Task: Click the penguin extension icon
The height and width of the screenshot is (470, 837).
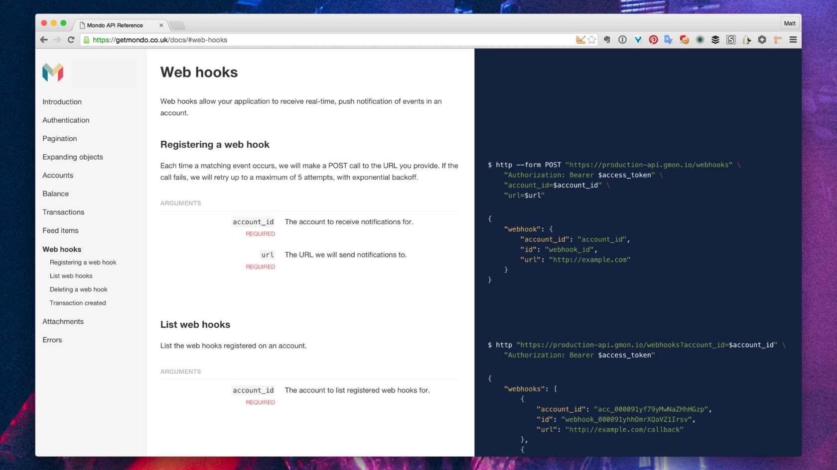Action: coord(746,40)
